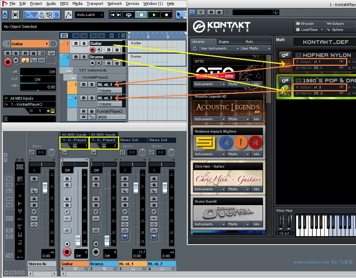Go to previous marker in transport
Viewport: 356px width, 278px height.
pyautogui.click(x=112, y=15)
